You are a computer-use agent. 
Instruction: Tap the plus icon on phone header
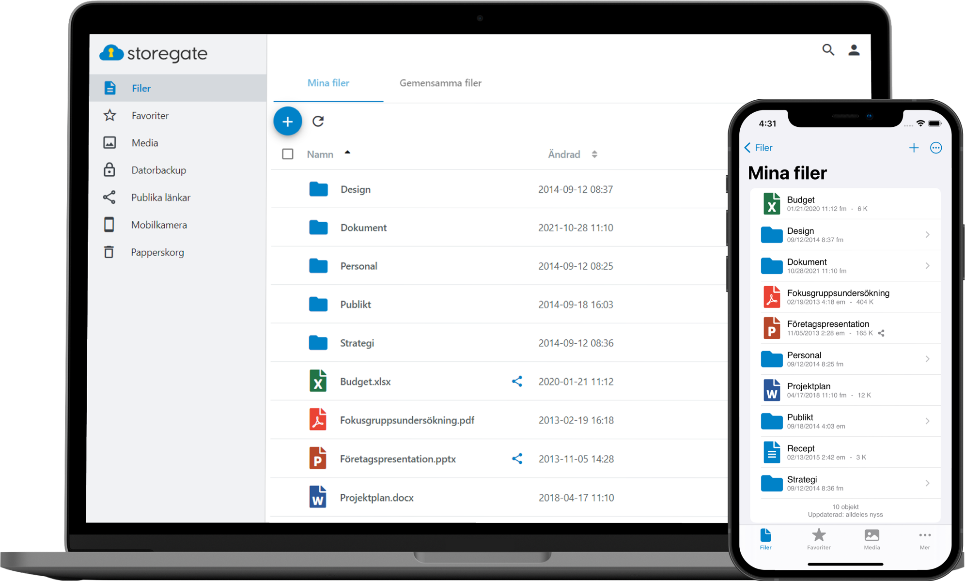[x=914, y=148]
